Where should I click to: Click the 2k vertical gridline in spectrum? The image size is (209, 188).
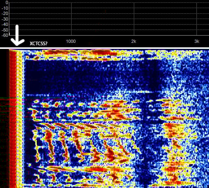(134, 19)
